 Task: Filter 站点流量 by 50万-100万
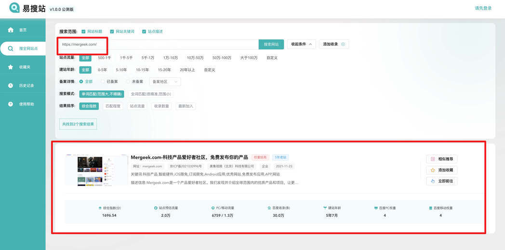[x=222, y=58]
